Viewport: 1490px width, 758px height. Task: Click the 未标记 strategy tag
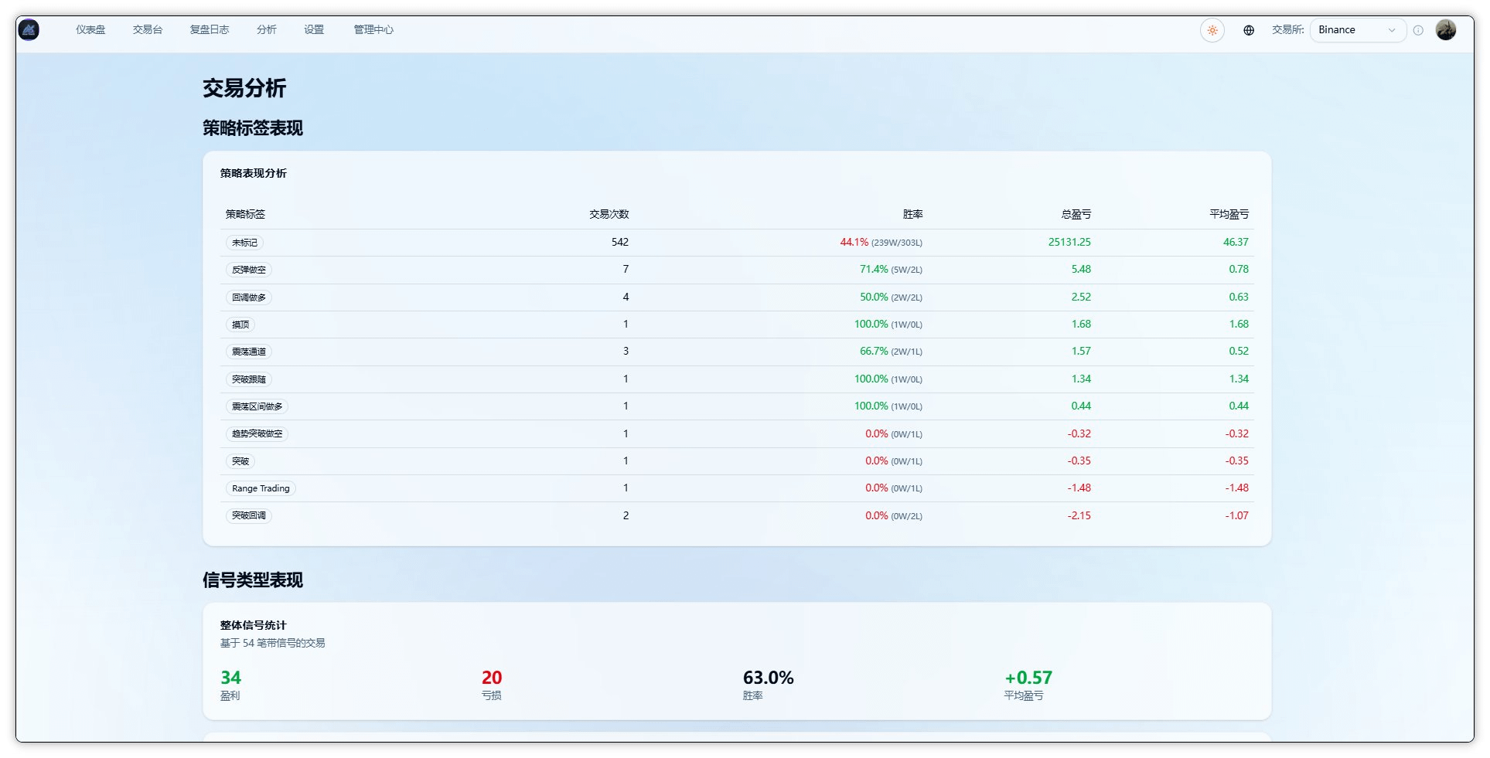point(244,243)
